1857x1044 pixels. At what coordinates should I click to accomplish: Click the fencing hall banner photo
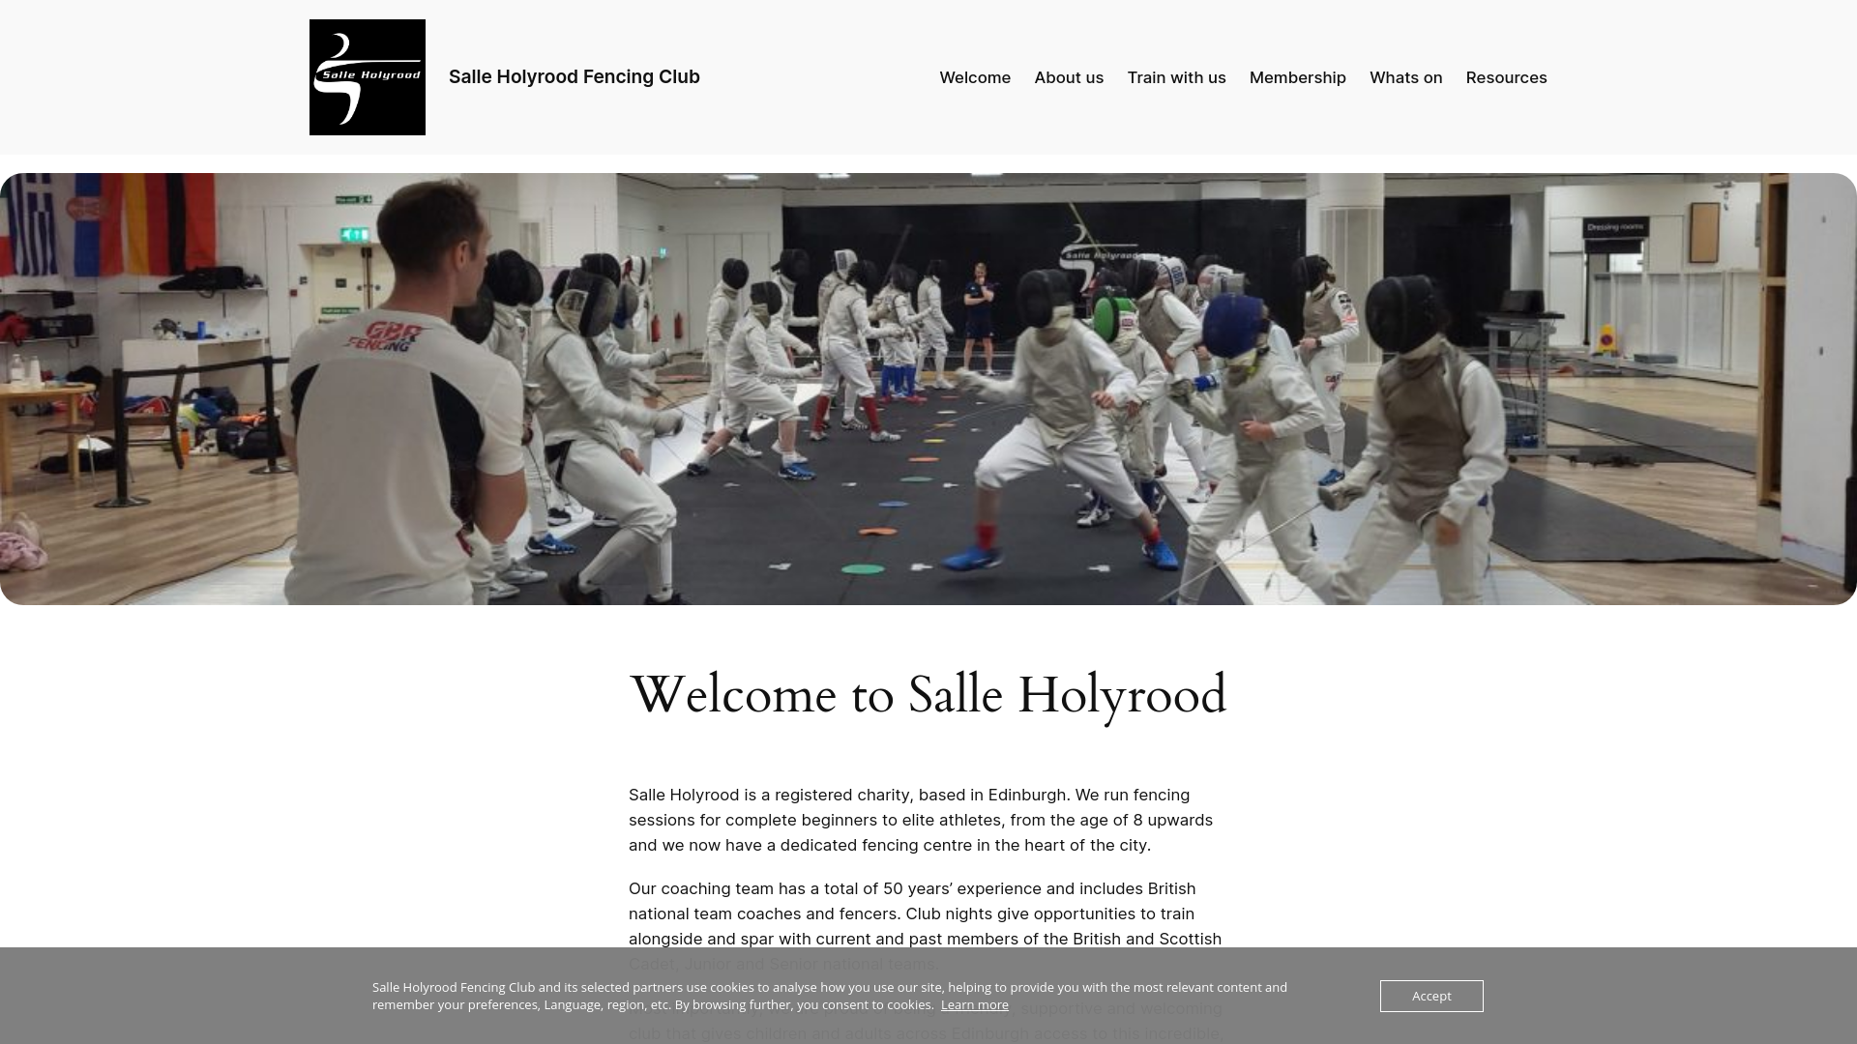point(928,389)
